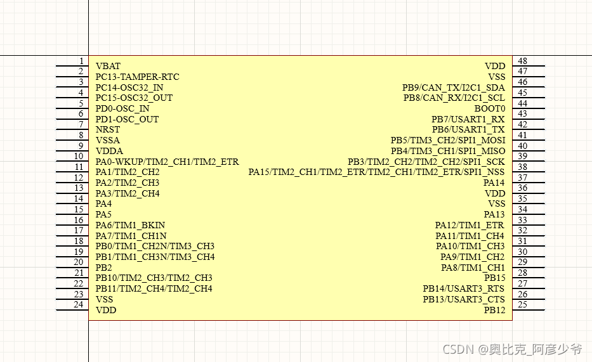Click the PB3 SPI1_SCK pin name
This screenshot has width=592, height=362.
point(426,162)
